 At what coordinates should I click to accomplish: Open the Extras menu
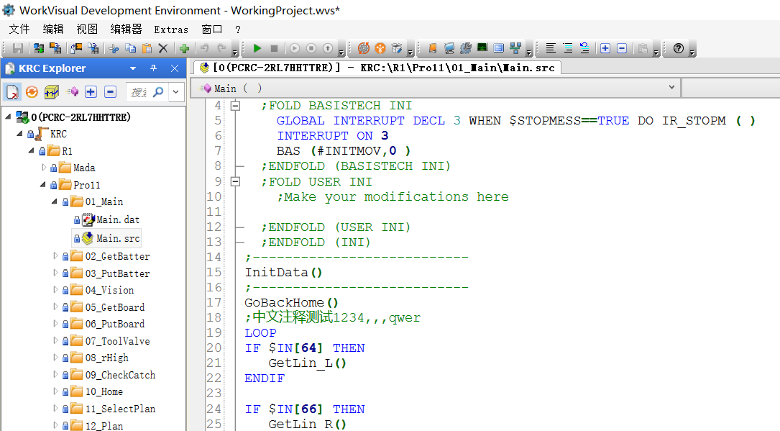click(171, 30)
